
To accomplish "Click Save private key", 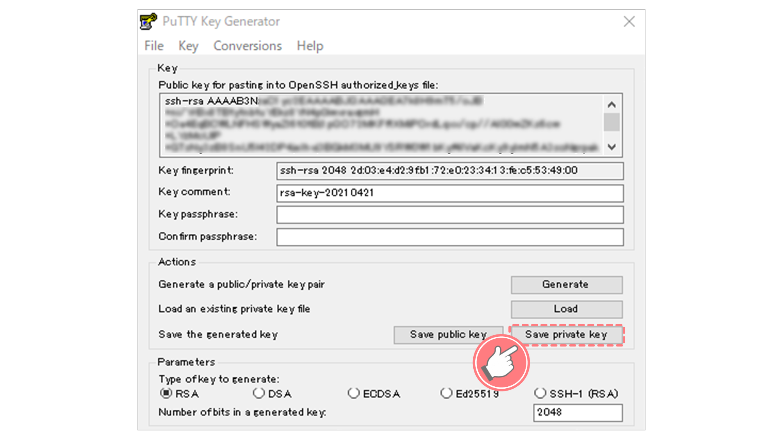I will tap(567, 335).
